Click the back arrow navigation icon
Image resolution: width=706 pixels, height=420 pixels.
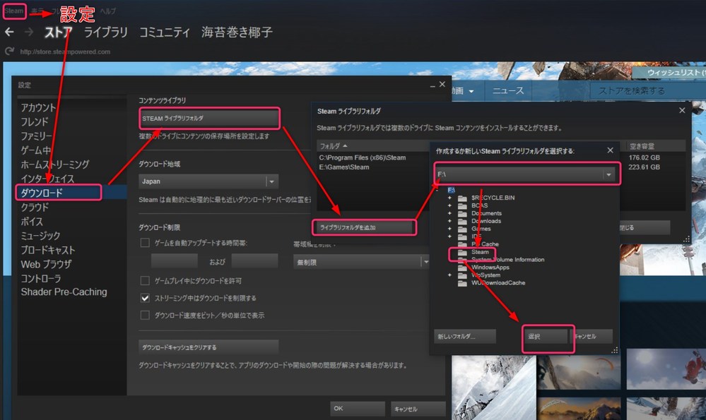tap(9, 32)
